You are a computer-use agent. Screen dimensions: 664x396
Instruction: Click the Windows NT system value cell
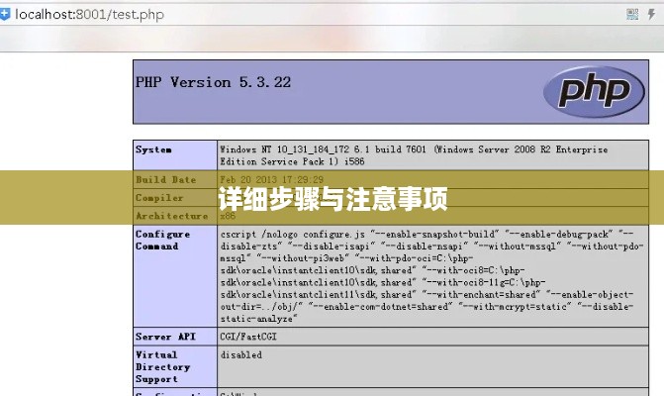tap(432, 155)
